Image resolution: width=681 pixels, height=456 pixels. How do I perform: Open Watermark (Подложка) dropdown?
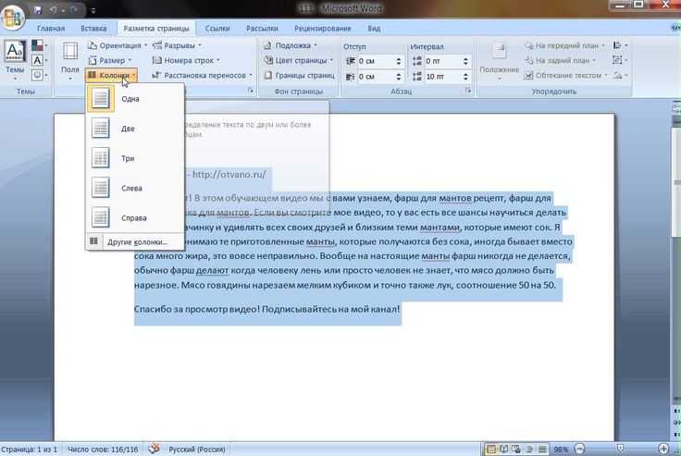tap(291, 45)
